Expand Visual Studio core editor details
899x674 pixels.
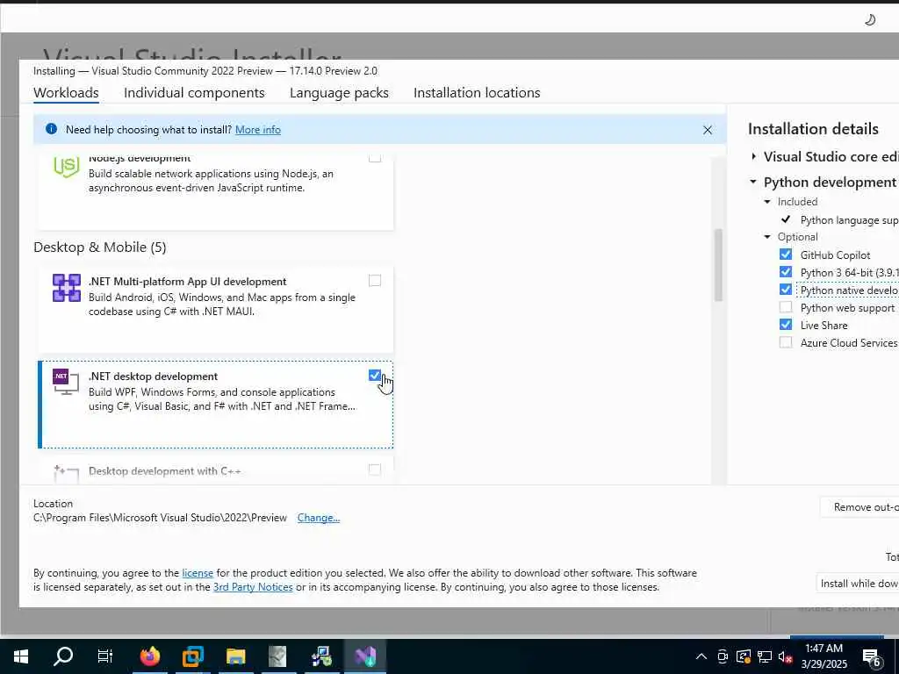tap(753, 156)
